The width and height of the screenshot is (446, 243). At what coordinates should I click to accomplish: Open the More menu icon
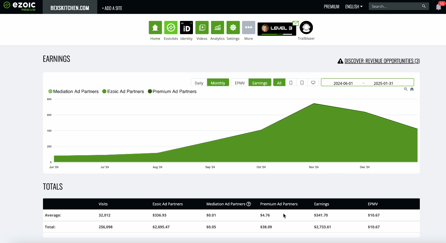click(x=249, y=27)
